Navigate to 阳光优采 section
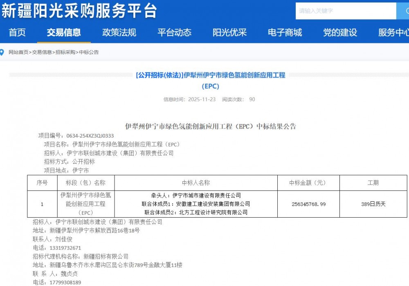The width and height of the screenshot is (409, 286). pyautogui.click(x=229, y=33)
